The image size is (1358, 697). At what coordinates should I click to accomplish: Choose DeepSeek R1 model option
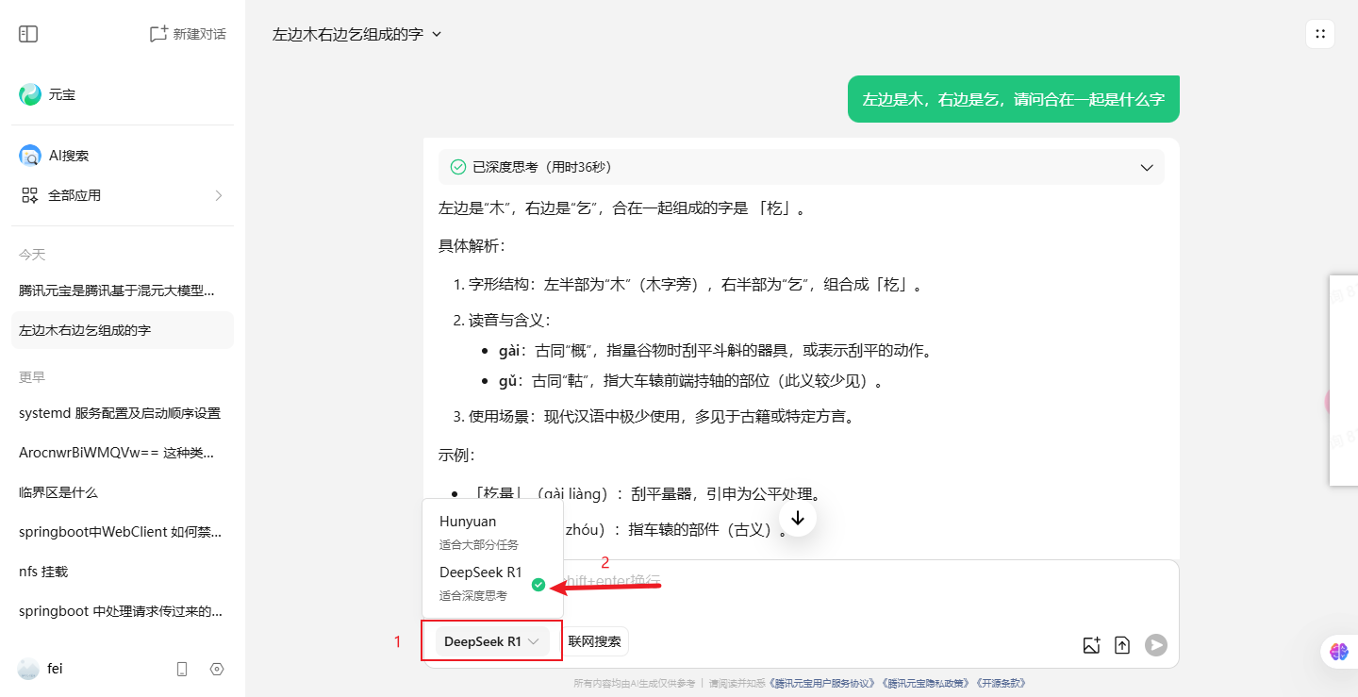tap(492, 583)
